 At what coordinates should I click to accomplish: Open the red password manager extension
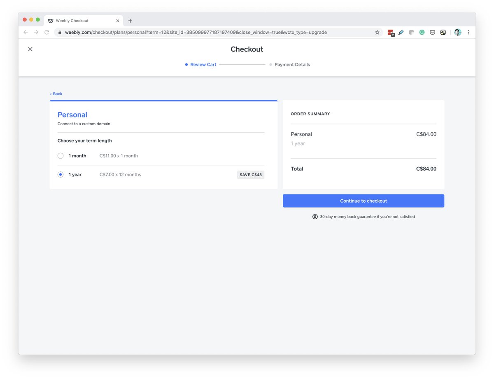click(x=391, y=33)
